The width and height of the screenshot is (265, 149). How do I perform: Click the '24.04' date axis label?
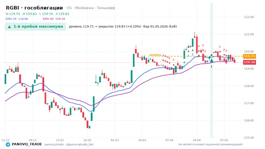pyautogui.click(x=197, y=140)
